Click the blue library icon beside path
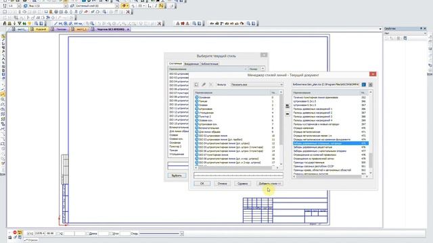Image resolution: width=433 pixels, height=243 pixels. tap(364, 84)
